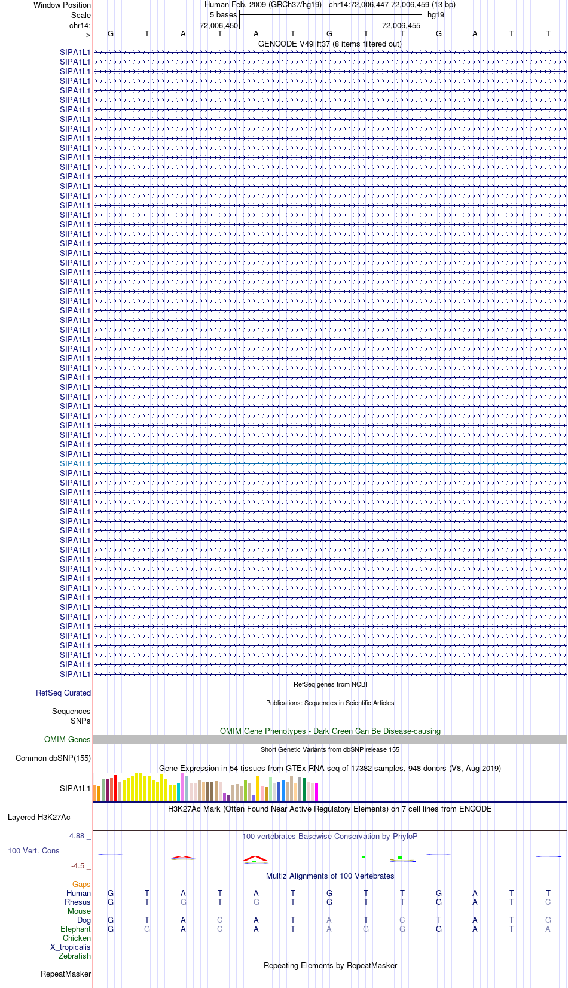The image size is (568, 988).
Task: Click the magenta bar in the GTEx expression chart
Action: (317, 792)
